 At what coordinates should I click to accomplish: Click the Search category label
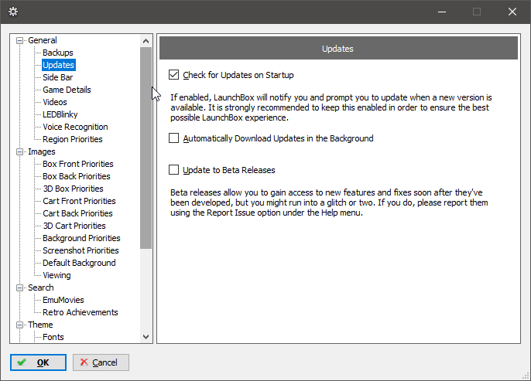coord(40,287)
